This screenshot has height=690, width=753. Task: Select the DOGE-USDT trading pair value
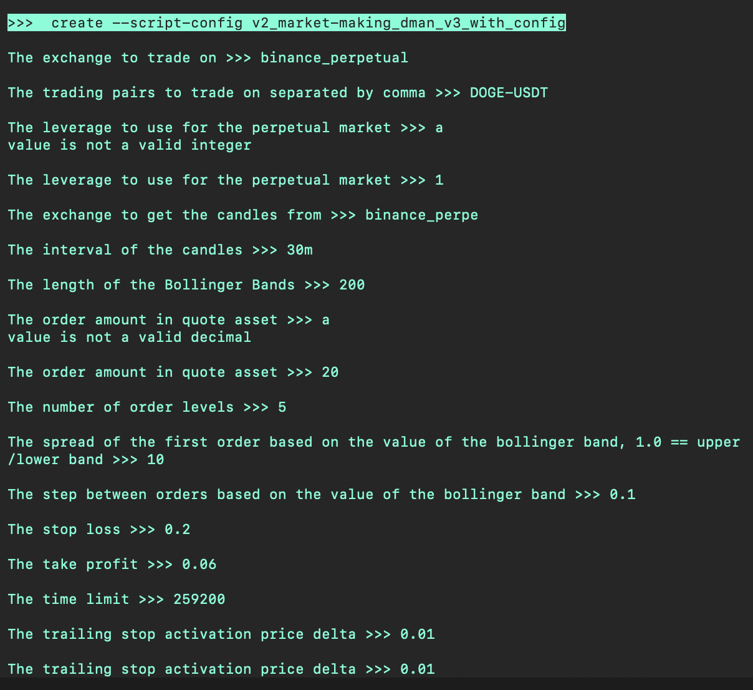(509, 93)
